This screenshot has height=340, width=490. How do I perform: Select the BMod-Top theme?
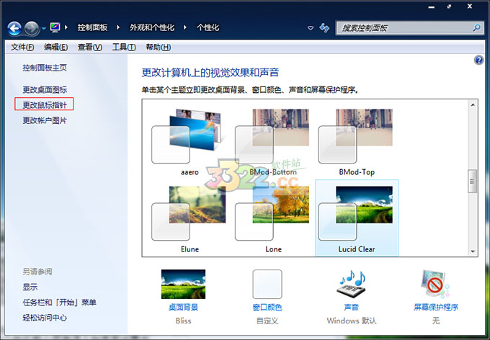point(357,142)
